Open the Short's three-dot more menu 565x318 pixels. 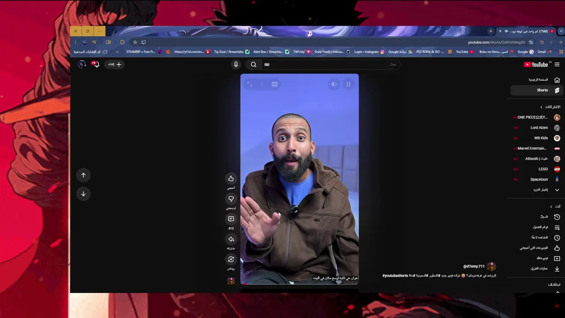(x=262, y=84)
